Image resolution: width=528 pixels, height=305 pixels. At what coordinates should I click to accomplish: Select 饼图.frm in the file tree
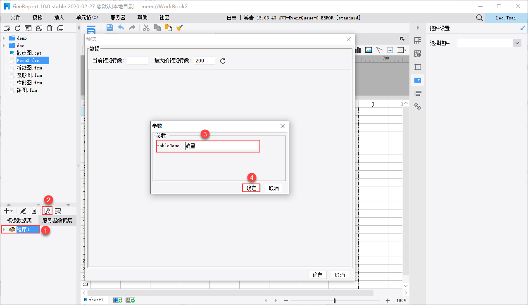[27, 90]
